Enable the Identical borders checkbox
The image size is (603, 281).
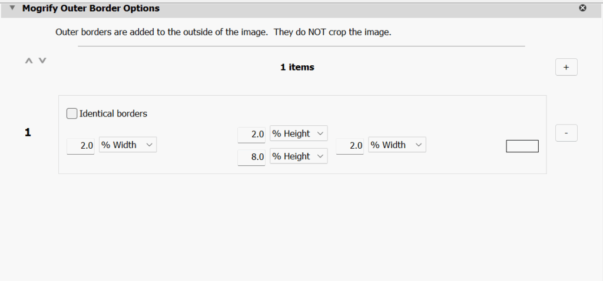pyautogui.click(x=72, y=113)
